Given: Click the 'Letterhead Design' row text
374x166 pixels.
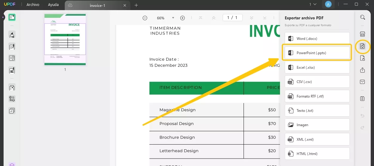Looking at the screenshot, I should 179,151.
